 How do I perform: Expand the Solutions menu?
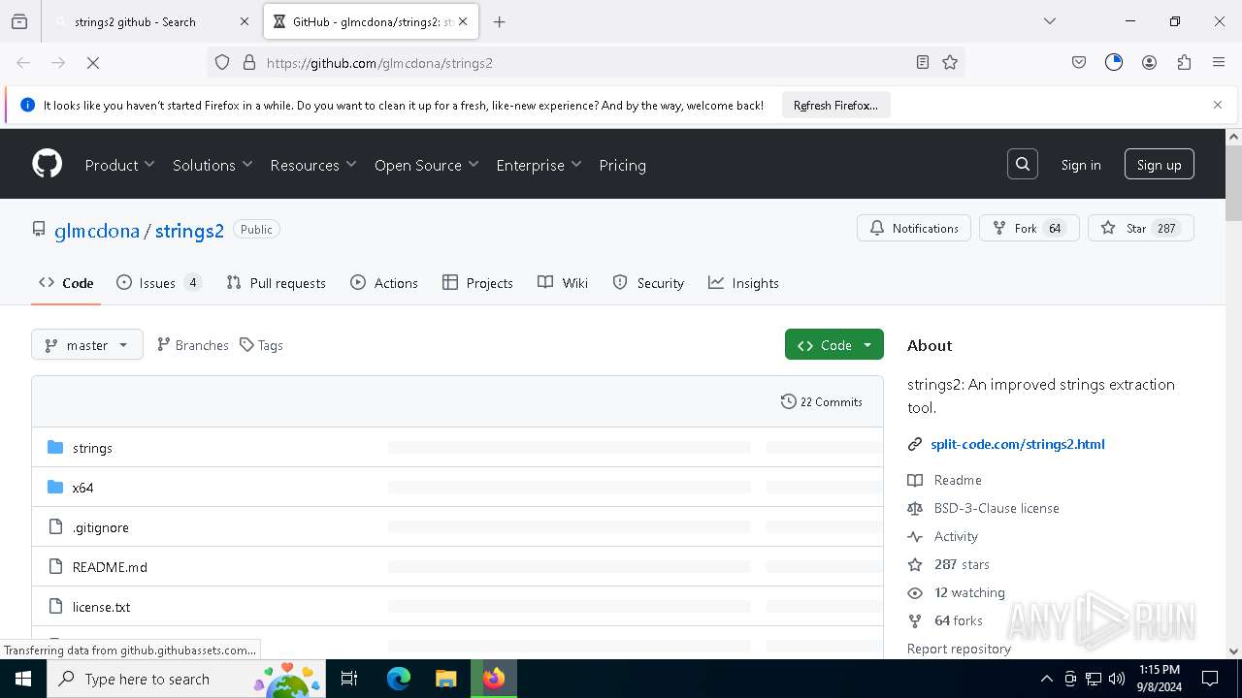(x=212, y=165)
